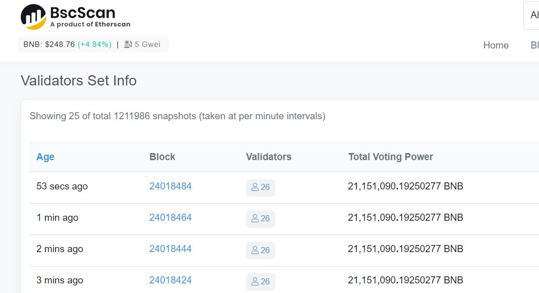Click the Total Voting Power column header

pyautogui.click(x=391, y=157)
